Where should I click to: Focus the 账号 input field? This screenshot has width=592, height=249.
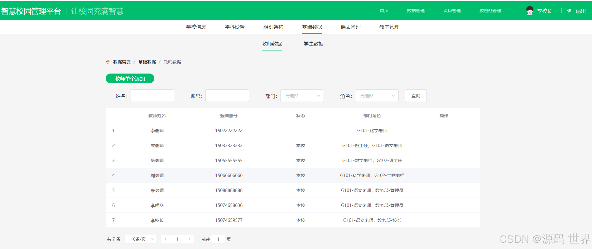click(x=227, y=96)
